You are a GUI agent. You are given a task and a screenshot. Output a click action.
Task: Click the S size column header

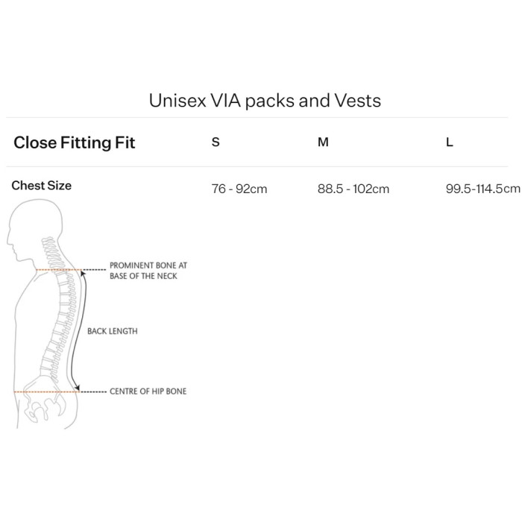click(216, 142)
